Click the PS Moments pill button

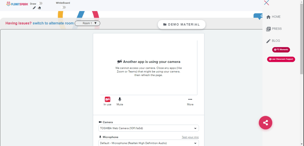[x=281, y=50]
